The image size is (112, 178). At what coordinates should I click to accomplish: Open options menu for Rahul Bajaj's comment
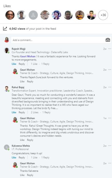[x=110, y=87]
